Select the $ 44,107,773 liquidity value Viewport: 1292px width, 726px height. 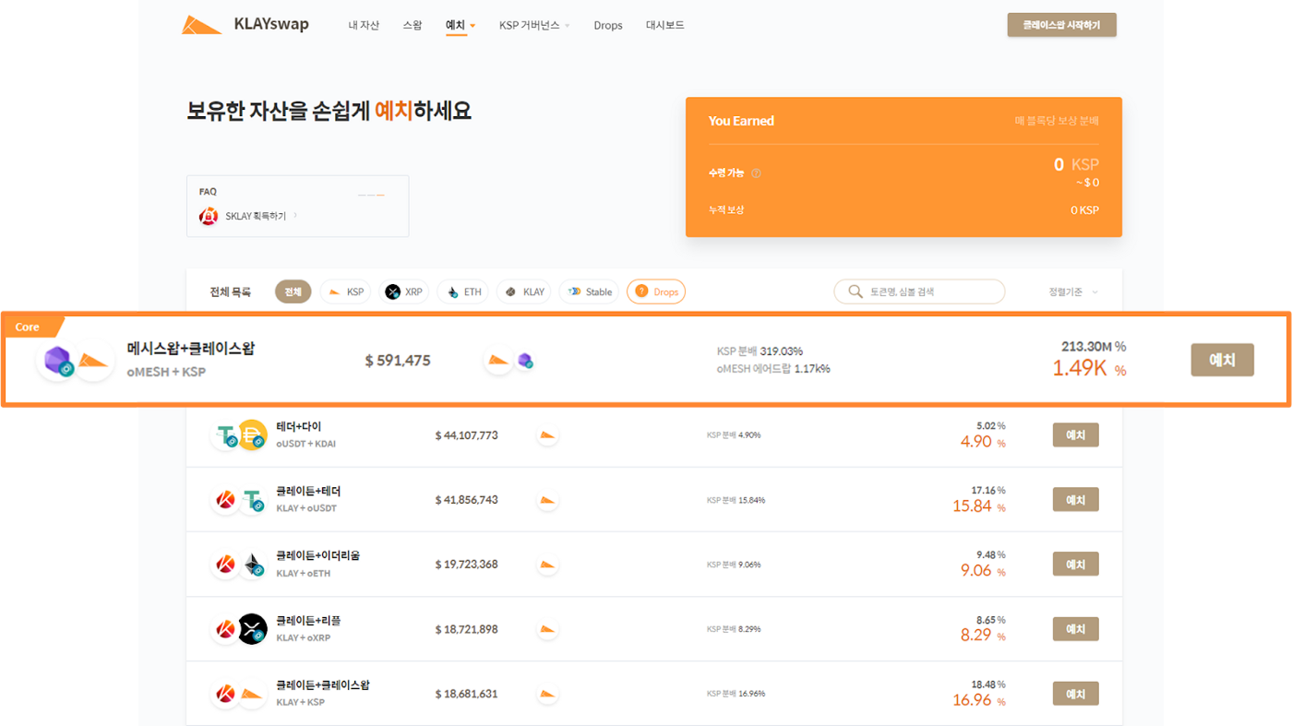point(467,434)
